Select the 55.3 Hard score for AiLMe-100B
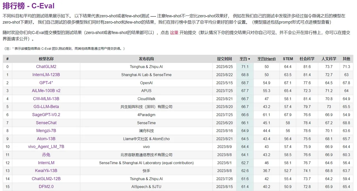Screen dimensions: 357x191 [267, 91]
